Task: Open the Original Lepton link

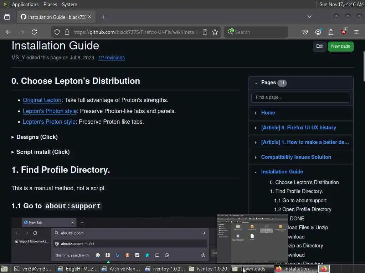Action: 42,100
